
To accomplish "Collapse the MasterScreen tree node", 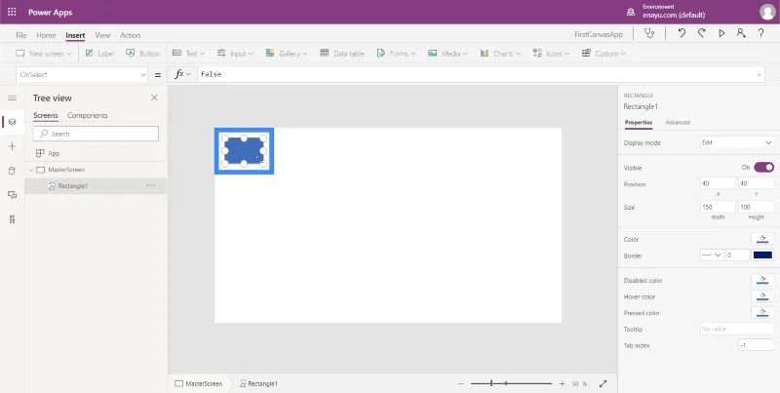I will [x=31, y=170].
